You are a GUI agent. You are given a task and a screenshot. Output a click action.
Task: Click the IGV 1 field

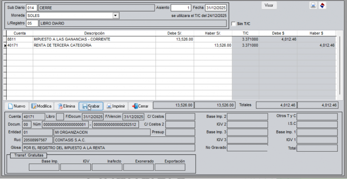tap(317, 140)
